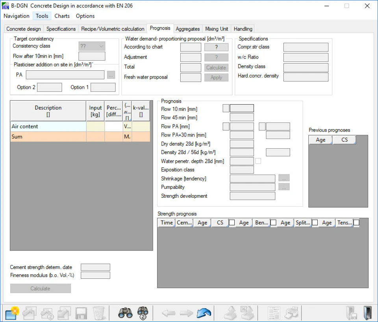Viewport: 378px width, 322px height.
Task: Select the second search binoculars icon
Action: (143, 313)
